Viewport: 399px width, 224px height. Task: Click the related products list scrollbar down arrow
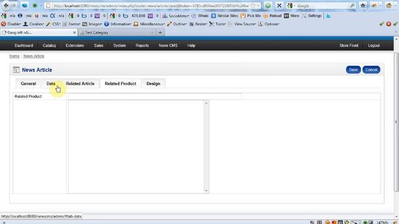click(206, 191)
